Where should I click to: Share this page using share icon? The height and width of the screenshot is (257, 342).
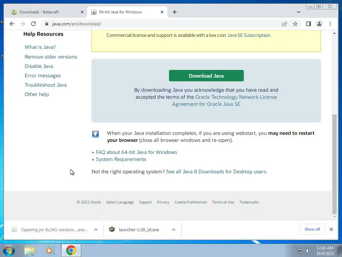[x=285, y=24]
